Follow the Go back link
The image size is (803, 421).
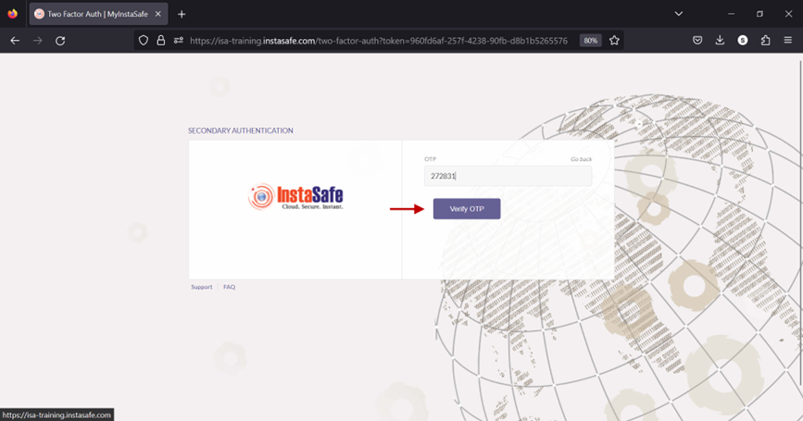582,159
